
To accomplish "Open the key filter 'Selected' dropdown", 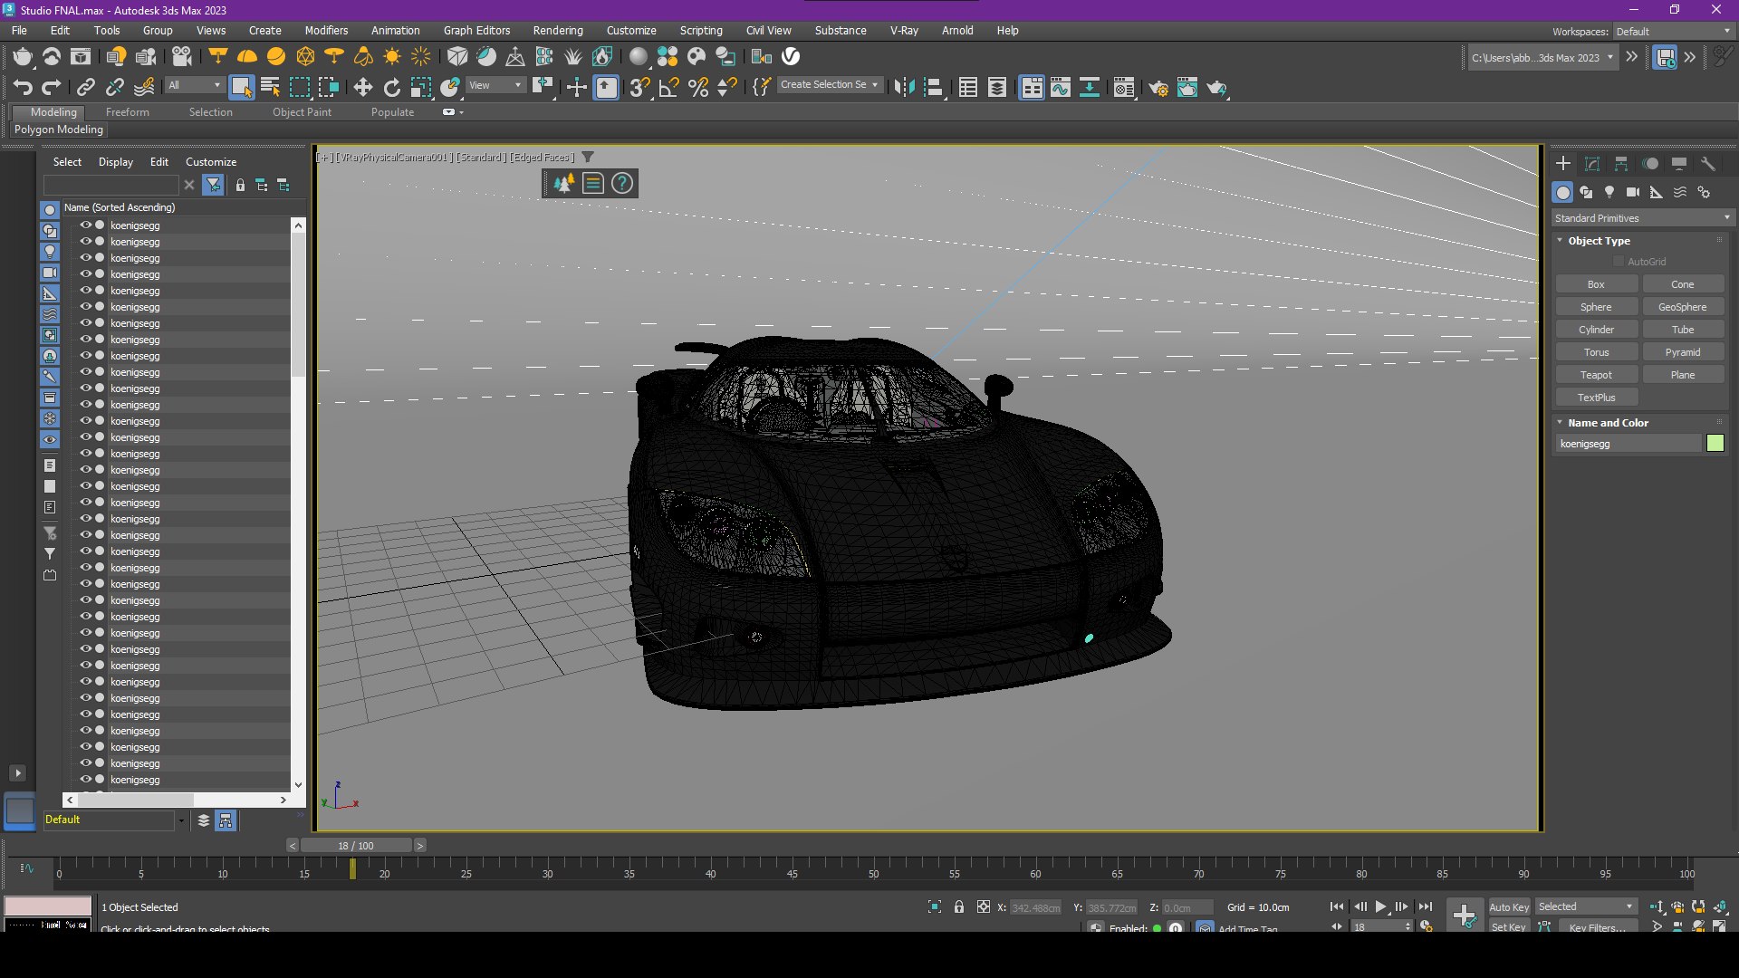I will click(1585, 906).
